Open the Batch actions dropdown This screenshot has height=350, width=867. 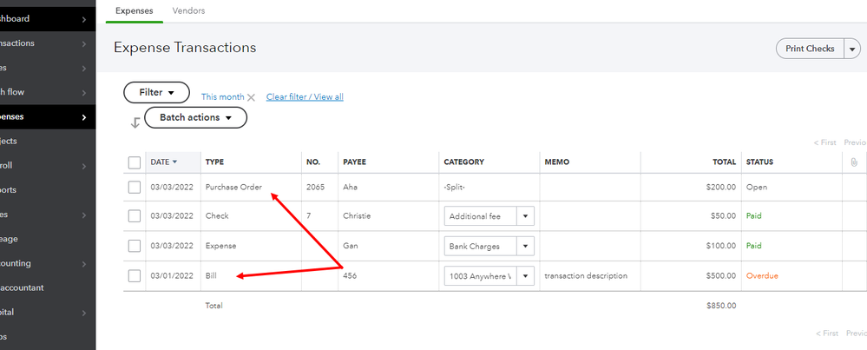(196, 117)
